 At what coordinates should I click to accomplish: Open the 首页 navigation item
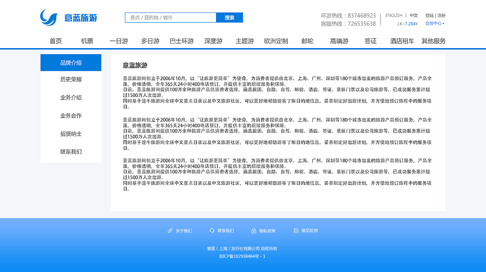[56, 41]
